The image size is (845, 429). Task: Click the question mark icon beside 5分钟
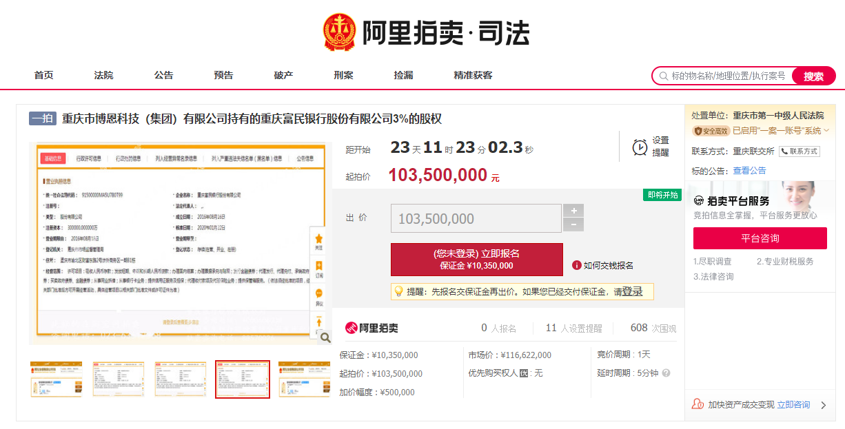coord(666,373)
